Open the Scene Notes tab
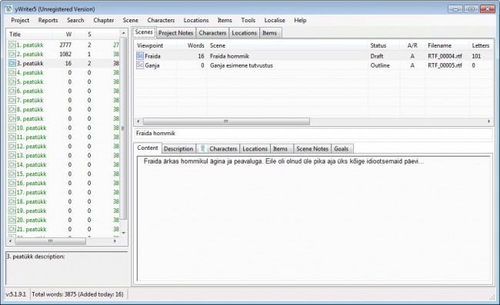Screen dimensions: 500x305 312,149
